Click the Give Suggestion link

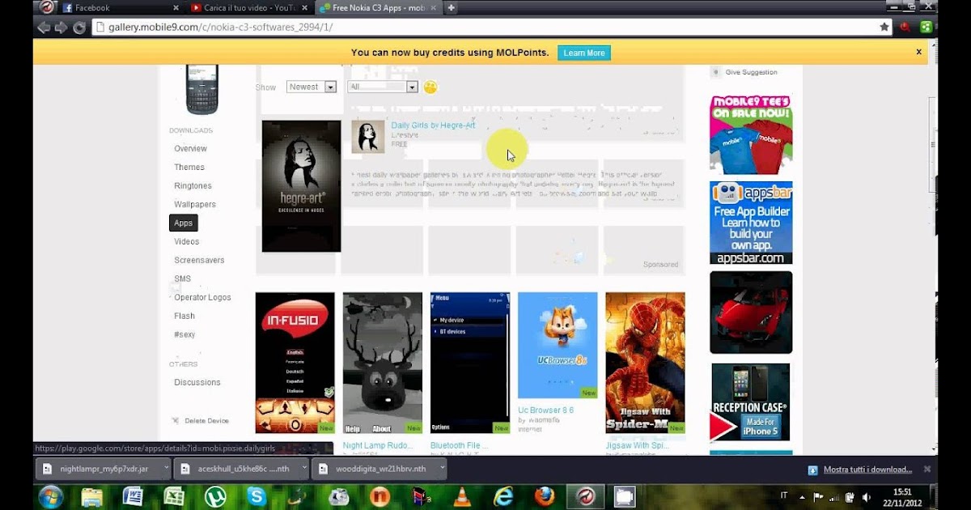tap(751, 72)
